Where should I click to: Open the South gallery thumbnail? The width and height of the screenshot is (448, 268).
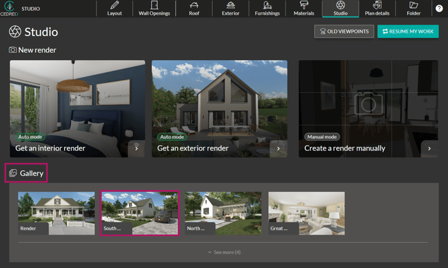140,213
